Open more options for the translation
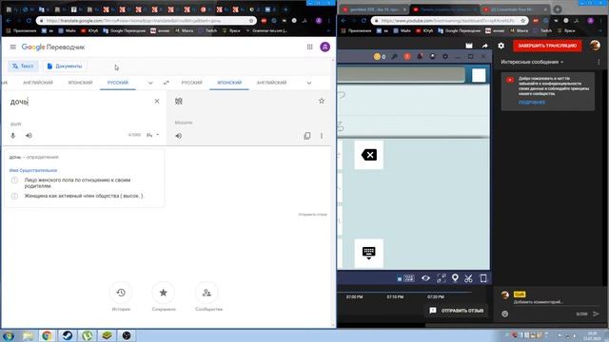Image resolution: width=609 pixels, height=342 pixels. coord(322,136)
